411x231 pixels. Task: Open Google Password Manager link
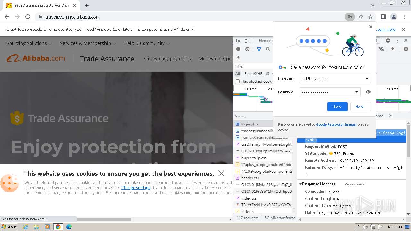(336, 124)
